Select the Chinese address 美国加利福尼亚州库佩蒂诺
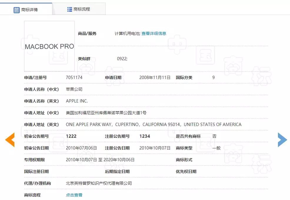290x200 pixels. 106,113
